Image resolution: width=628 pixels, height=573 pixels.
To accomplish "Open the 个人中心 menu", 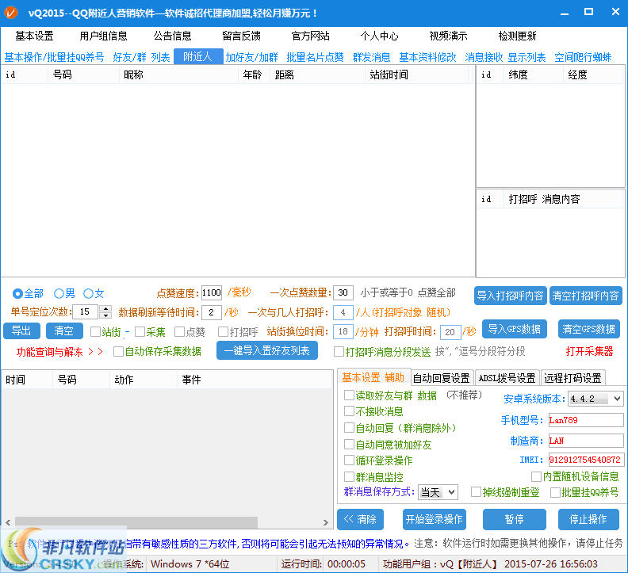I will click(x=379, y=36).
